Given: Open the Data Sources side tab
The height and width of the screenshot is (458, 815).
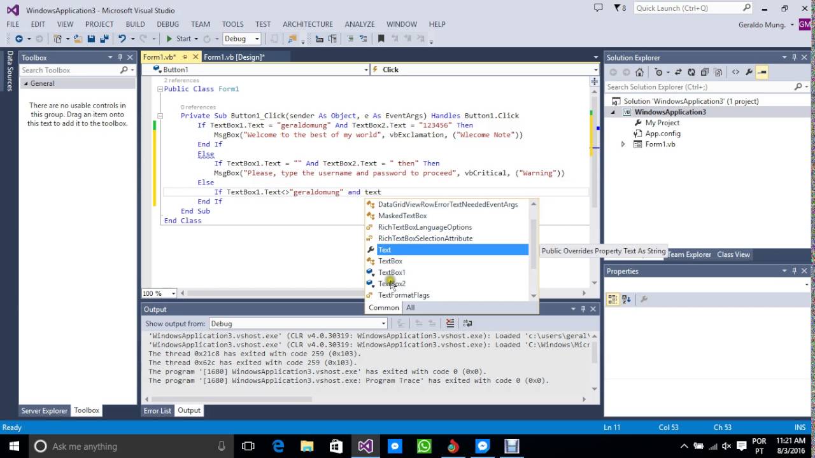Looking at the screenshot, I should coord(10,71).
